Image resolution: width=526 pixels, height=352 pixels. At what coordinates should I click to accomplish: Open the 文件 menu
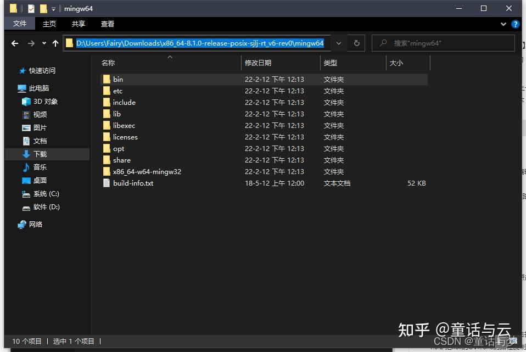coord(20,24)
